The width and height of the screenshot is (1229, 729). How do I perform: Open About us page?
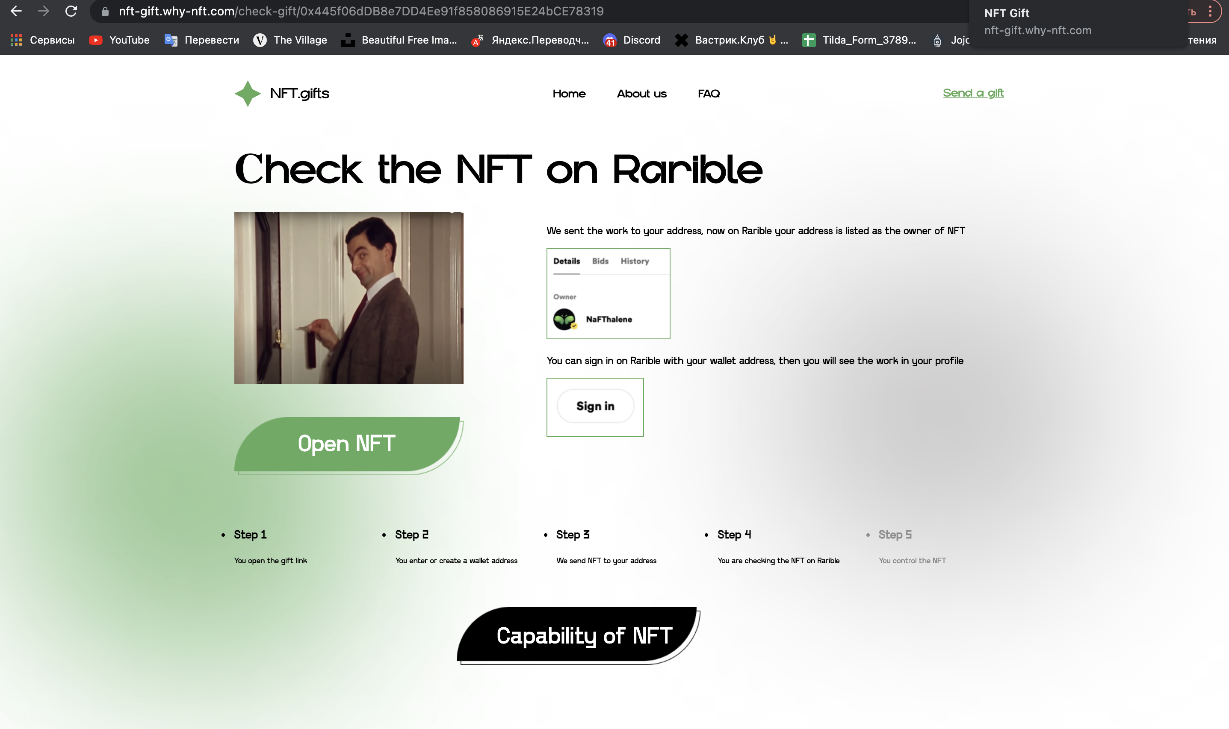pos(641,93)
